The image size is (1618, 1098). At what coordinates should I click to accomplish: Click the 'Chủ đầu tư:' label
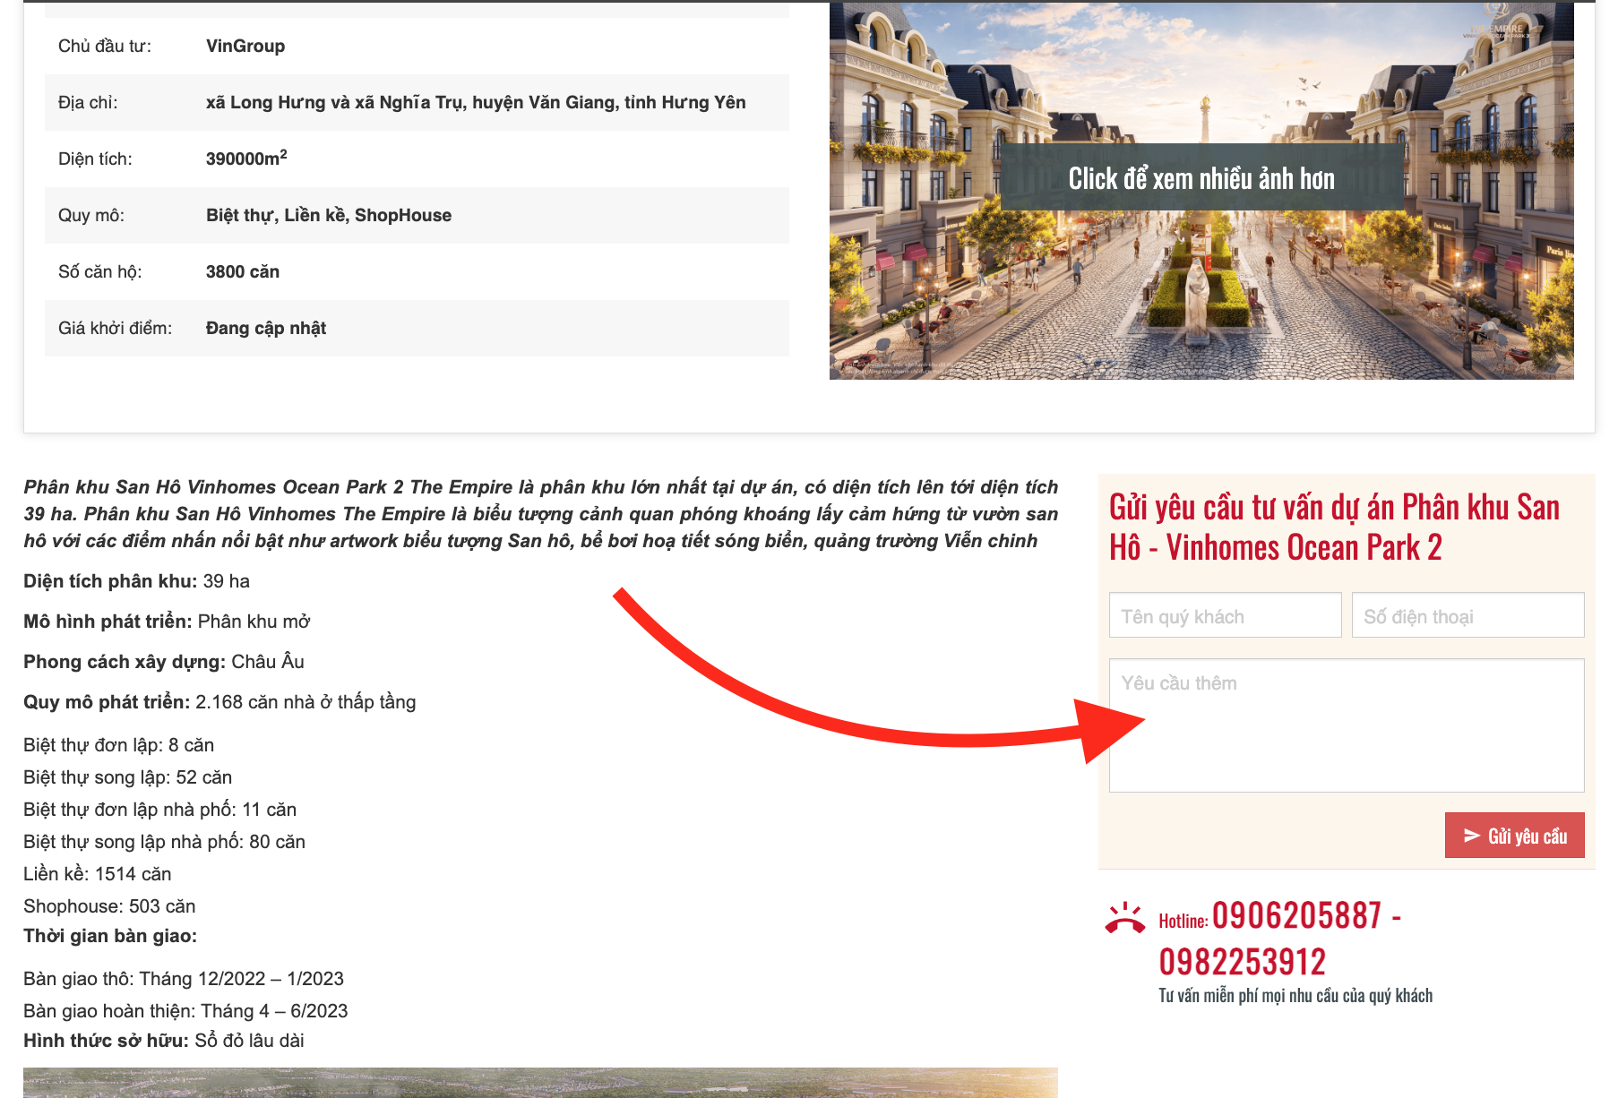[105, 46]
